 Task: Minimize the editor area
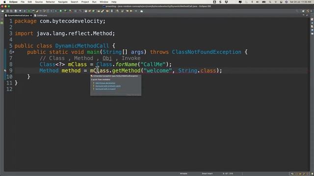pos(304,15)
